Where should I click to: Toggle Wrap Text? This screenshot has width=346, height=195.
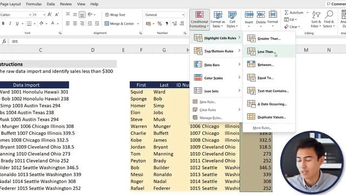pyautogui.click(x=115, y=15)
